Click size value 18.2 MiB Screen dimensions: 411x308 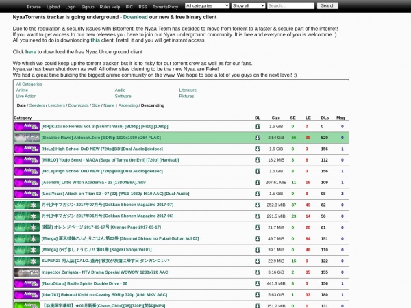(x=276, y=160)
